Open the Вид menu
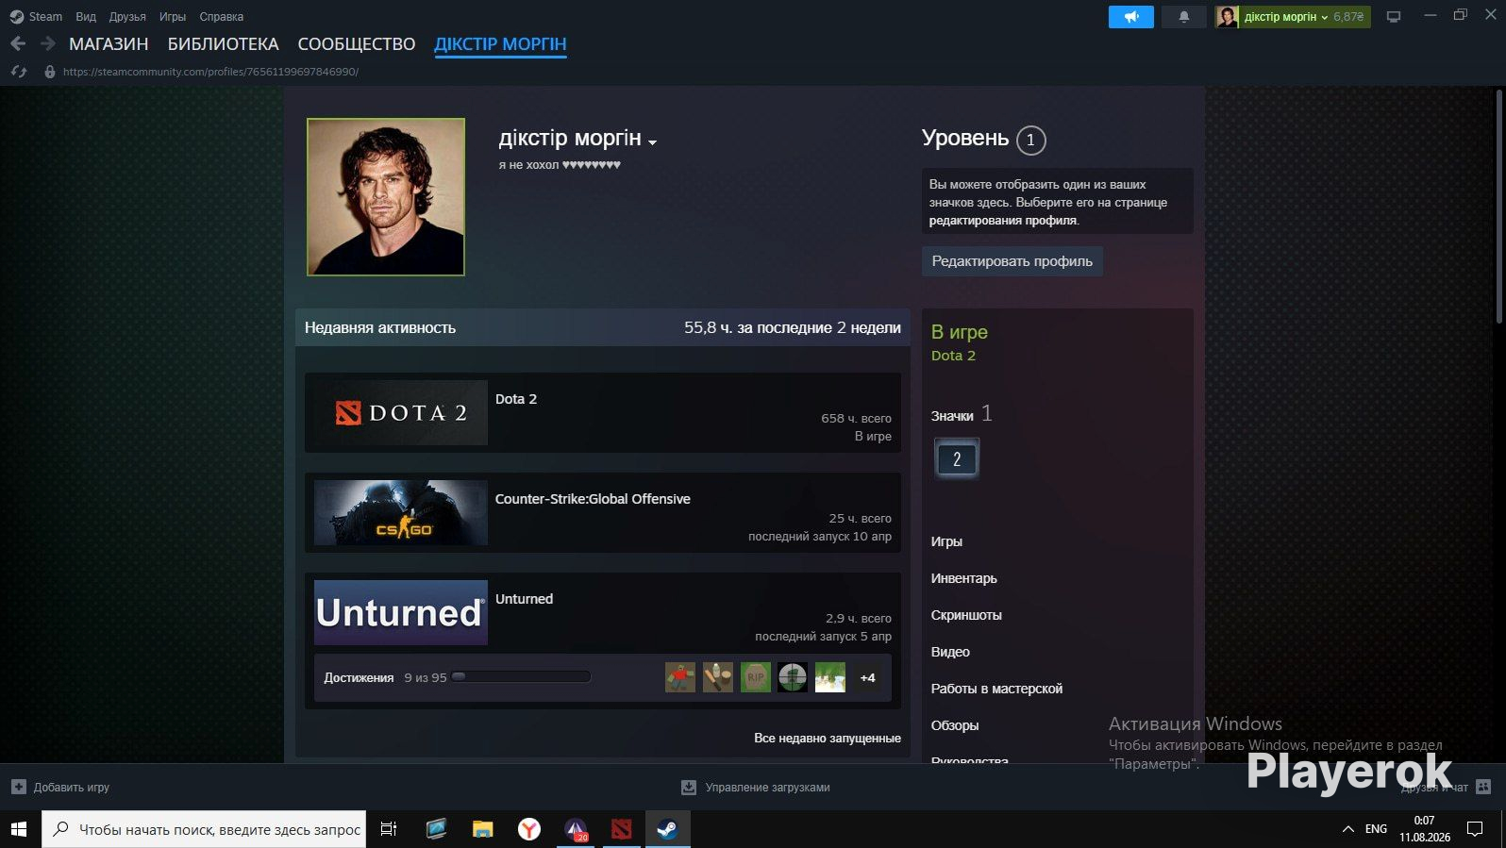The image size is (1506, 848). pyautogui.click(x=86, y=16)
